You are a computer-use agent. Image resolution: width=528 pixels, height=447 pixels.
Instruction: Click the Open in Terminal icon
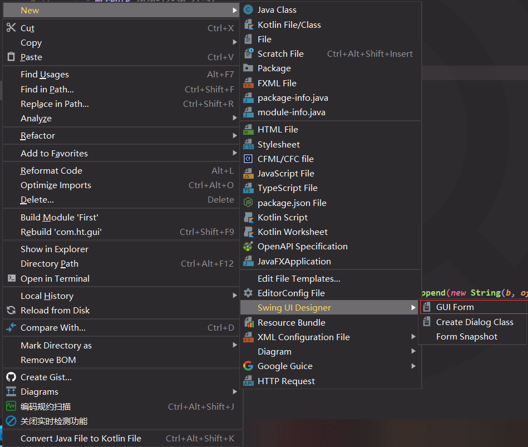coord(12,278)
